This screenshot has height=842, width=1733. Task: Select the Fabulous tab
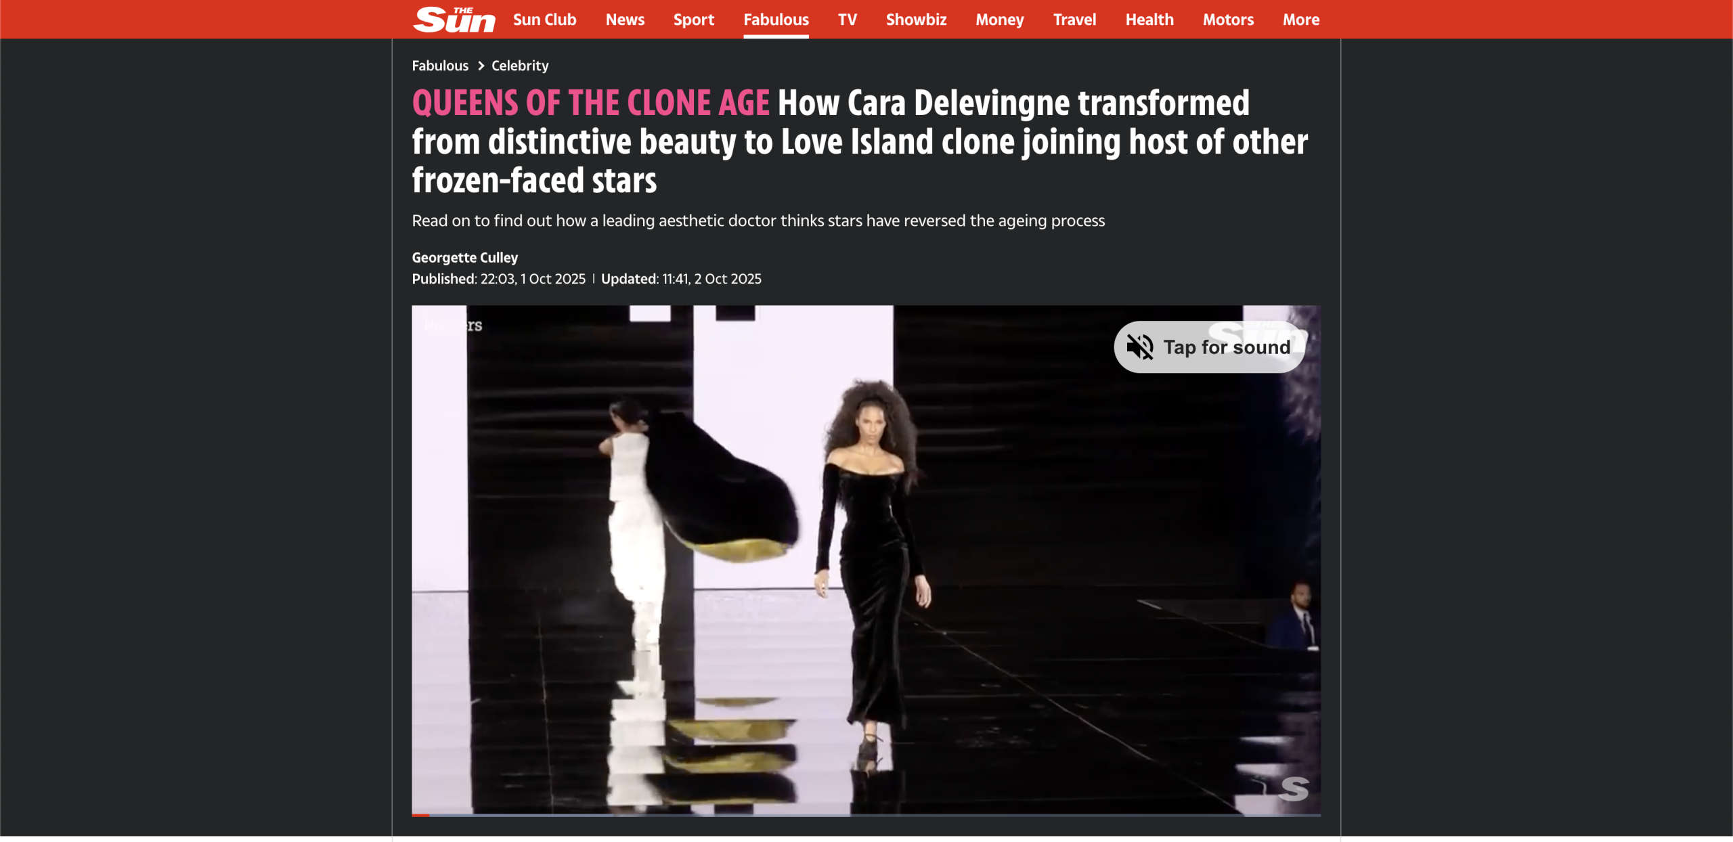click(776, 20)
